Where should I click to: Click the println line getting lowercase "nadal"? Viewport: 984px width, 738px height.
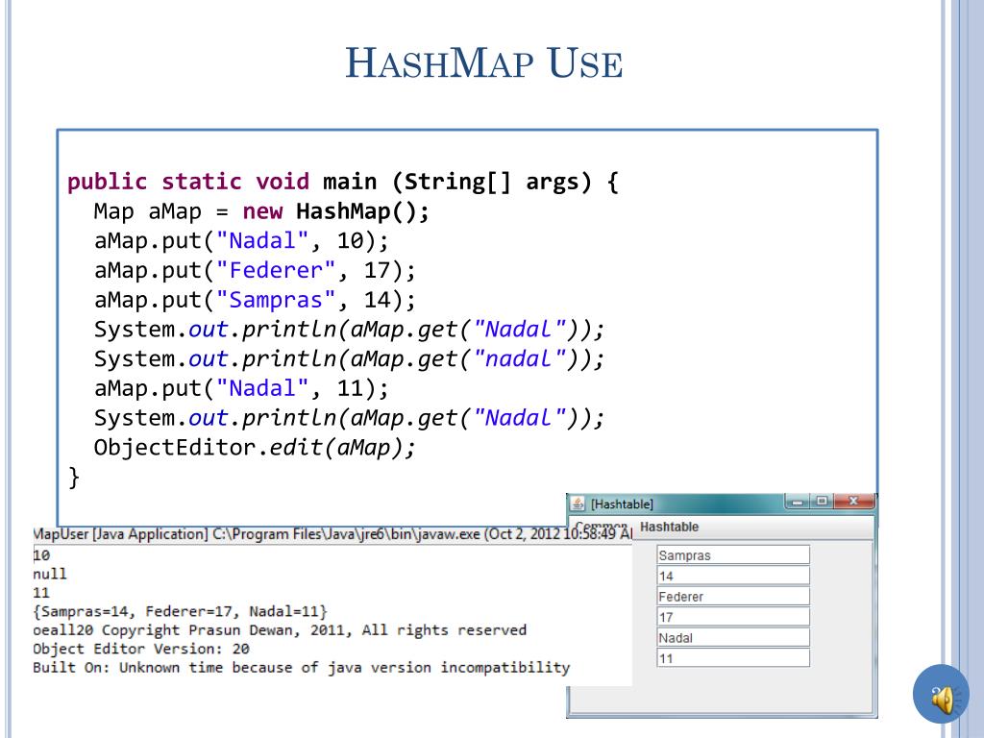[x=349, y=359]
